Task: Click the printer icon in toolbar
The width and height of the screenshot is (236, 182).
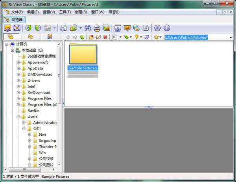Action: (x=97, y=28)
